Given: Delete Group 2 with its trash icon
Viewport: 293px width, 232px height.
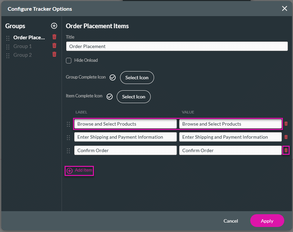Looking at the screenshot, I should [54, 55].
